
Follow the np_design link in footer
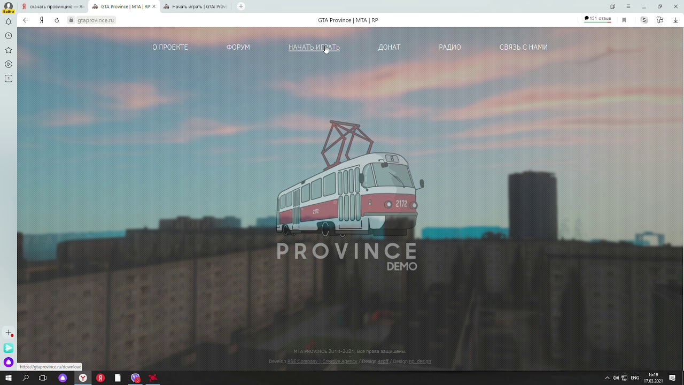click(x=420, y=361)
